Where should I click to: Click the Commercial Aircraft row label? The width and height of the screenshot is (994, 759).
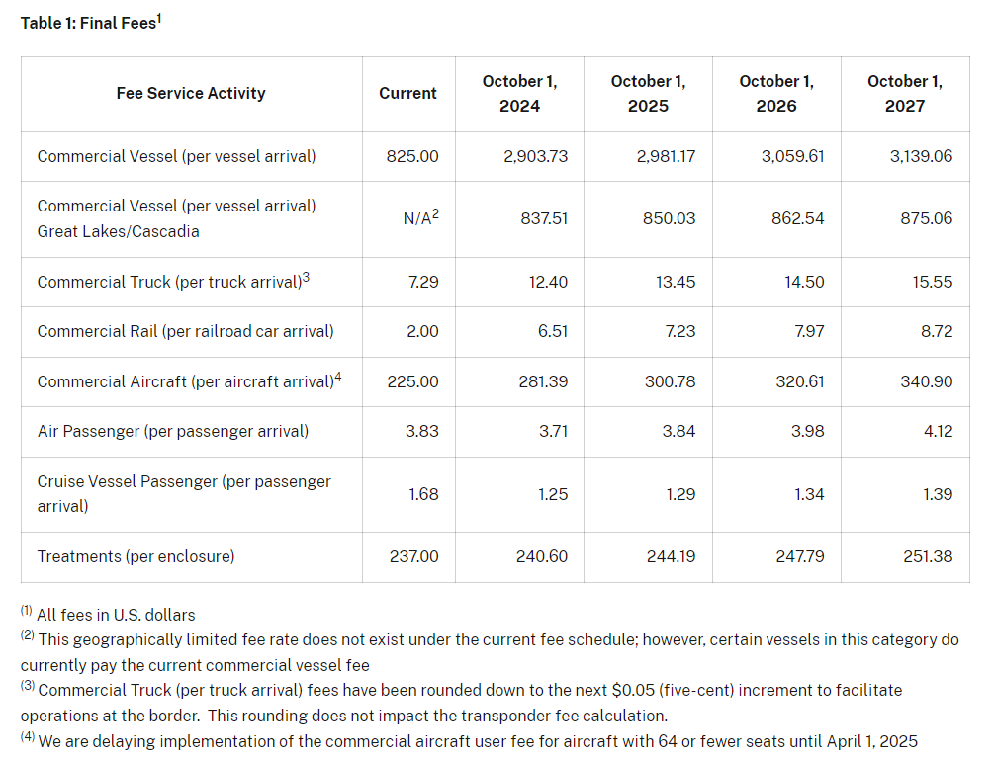click(x=189, y=381)
